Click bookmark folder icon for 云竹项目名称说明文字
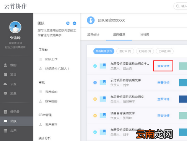The width and height of the screenshot is (187, 145). pos(103,83)
